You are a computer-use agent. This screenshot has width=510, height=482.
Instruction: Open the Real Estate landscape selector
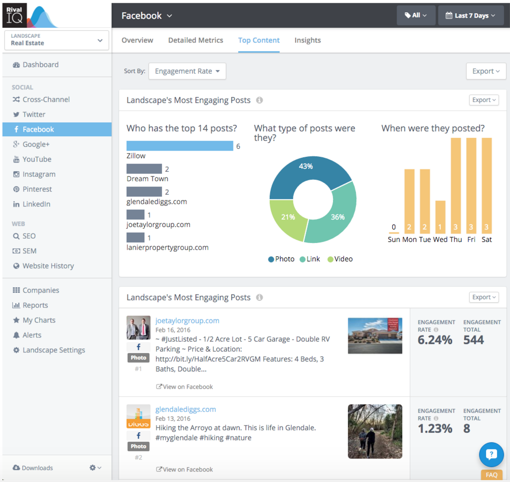pos(56,40)
